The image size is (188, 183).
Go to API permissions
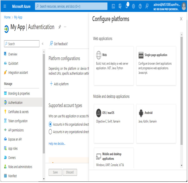pos(16,130)
